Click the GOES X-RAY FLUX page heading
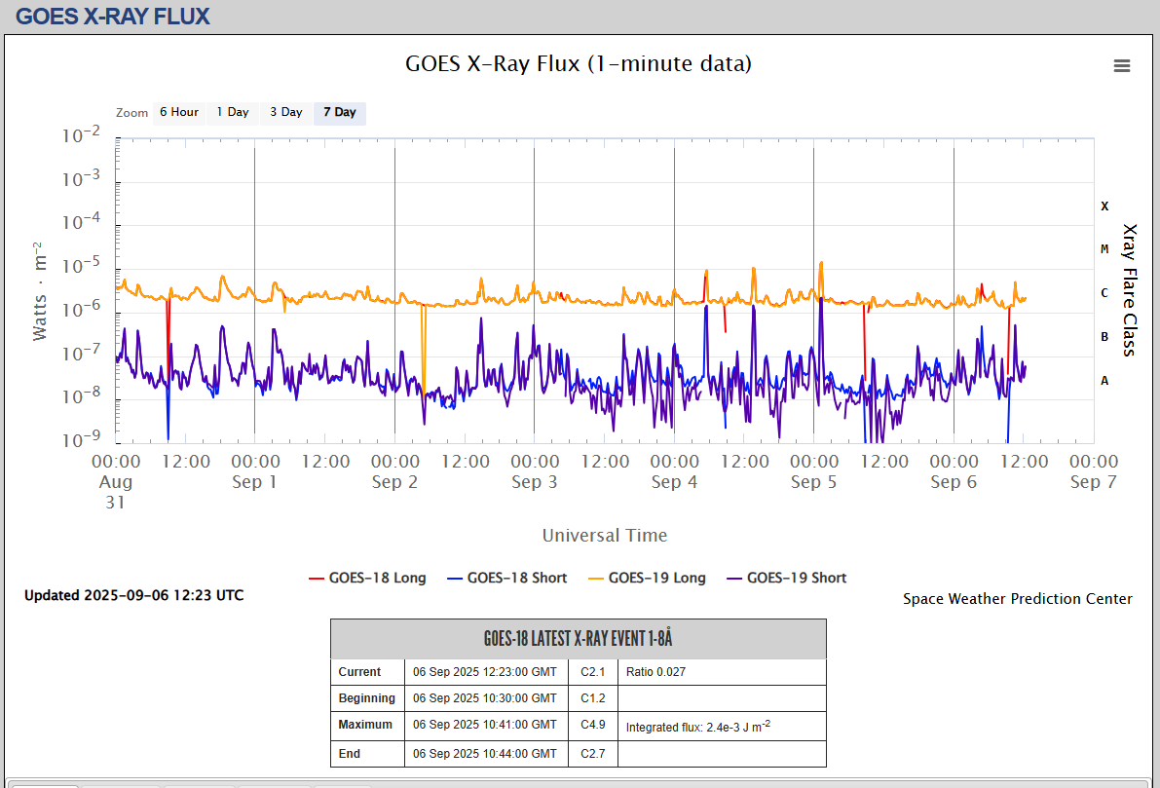 113,17
